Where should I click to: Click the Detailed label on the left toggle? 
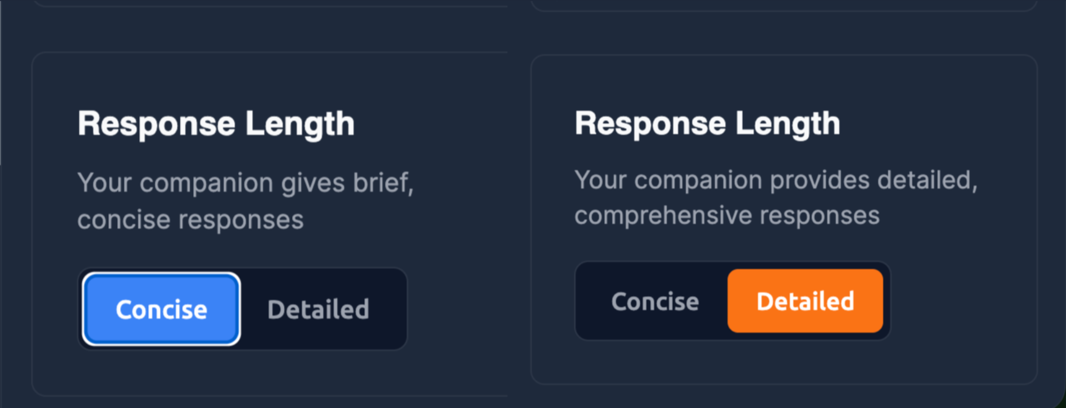[x=318, y=309]
